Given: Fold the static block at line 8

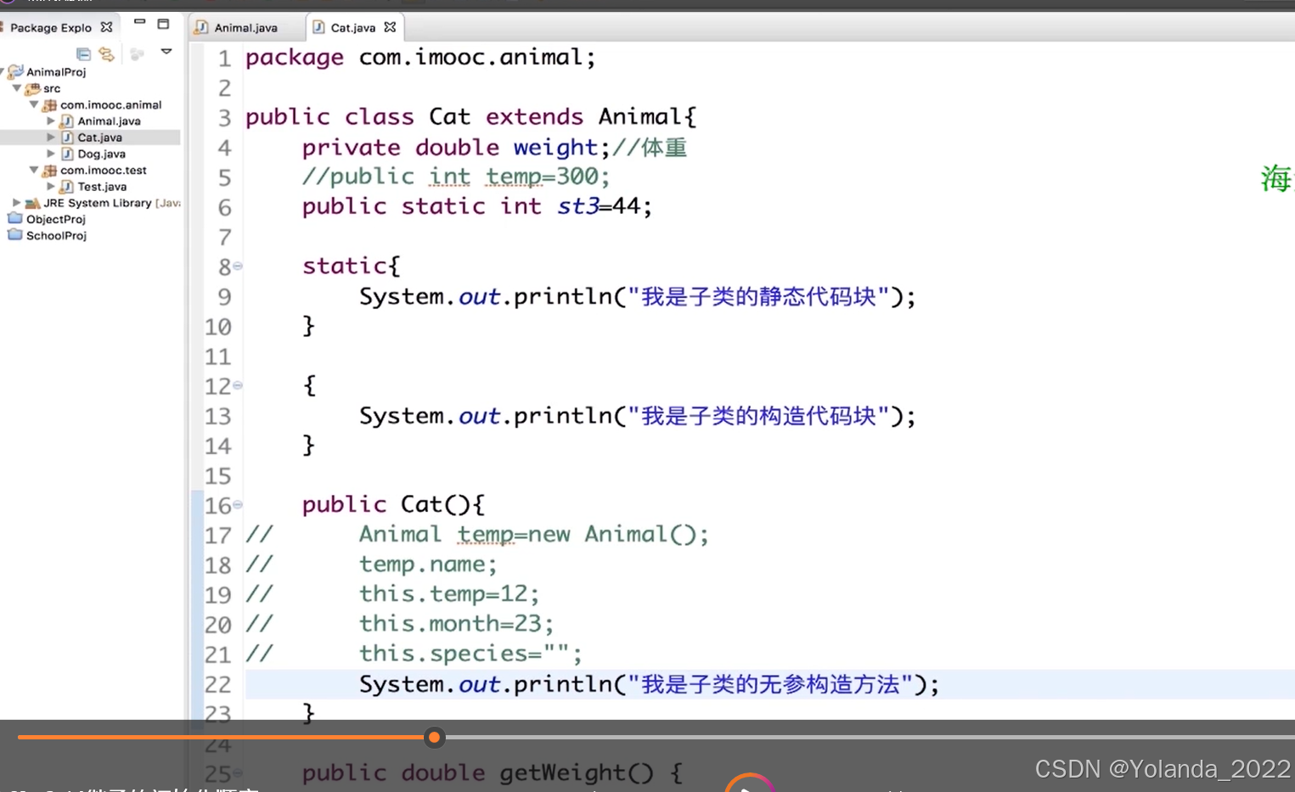Looking at the screenshot, I should coord(238,266).
